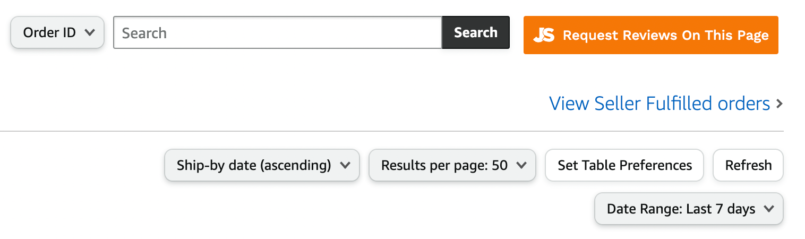The height and width of the screenshot is (239, 805).
Task: Click Request Reviews On This Page
Action: (x=651, y=35)
